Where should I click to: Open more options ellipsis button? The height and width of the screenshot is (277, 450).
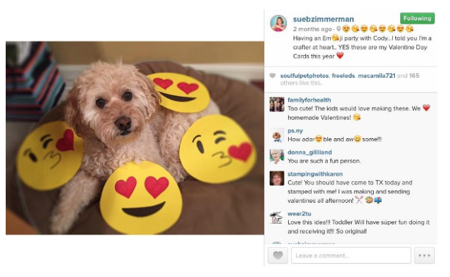point(424,255)
